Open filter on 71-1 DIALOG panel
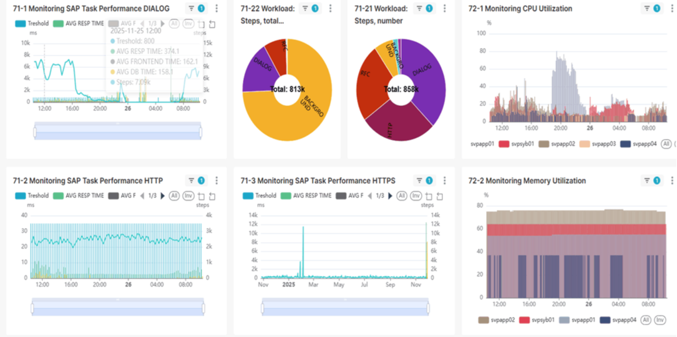 click(197, 8)
